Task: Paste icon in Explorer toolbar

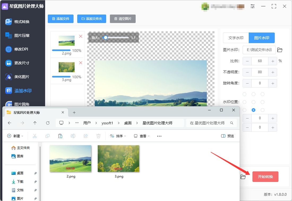Action: tap(60, 136)
